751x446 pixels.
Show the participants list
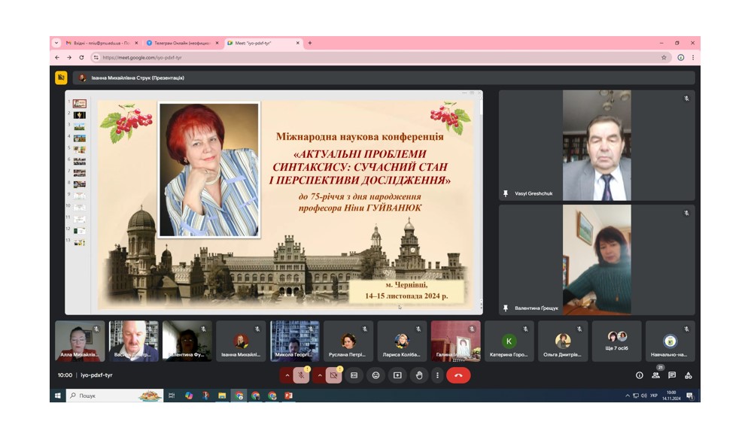point(655,375)
